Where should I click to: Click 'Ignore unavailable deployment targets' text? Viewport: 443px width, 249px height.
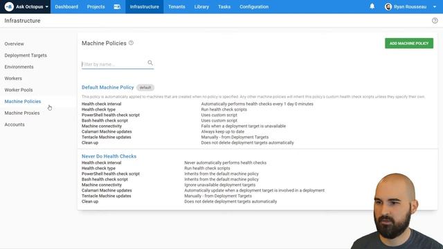tap(220, 185)
